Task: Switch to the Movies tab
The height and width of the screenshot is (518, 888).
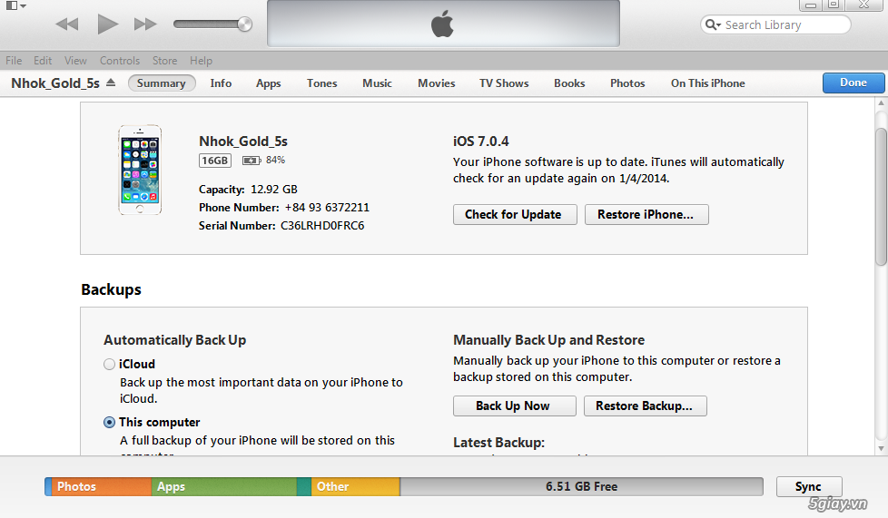Action: pos(437,83)
